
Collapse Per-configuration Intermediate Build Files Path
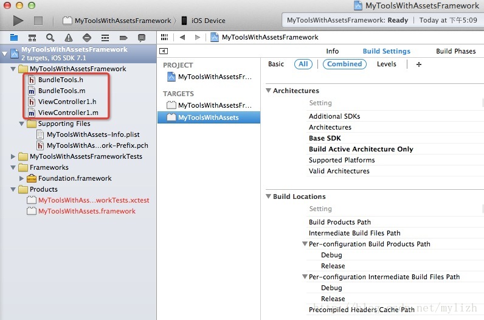(x=305, y=277)
